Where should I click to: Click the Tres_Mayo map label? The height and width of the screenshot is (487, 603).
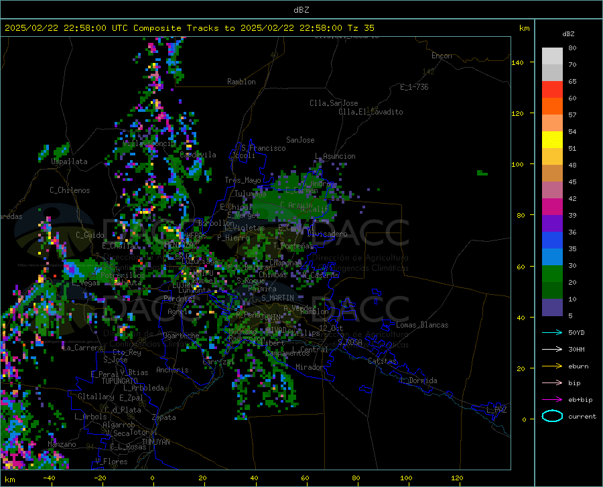click(243, 180)
